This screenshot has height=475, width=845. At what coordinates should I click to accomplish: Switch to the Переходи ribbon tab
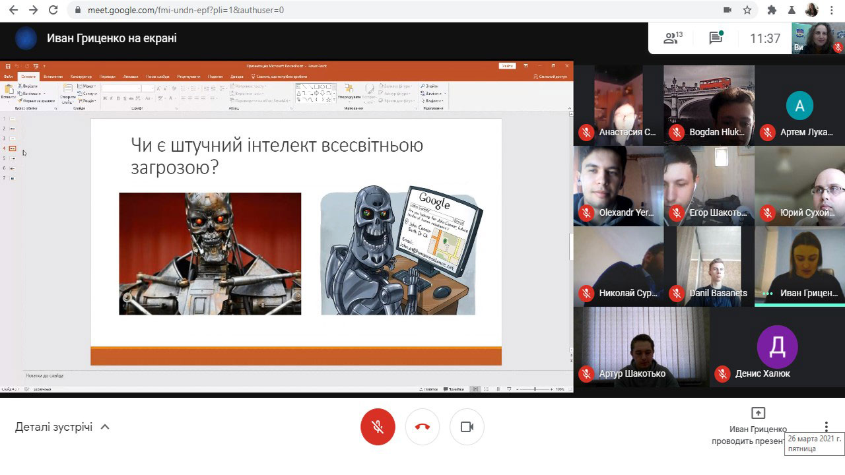click(108, 77)
